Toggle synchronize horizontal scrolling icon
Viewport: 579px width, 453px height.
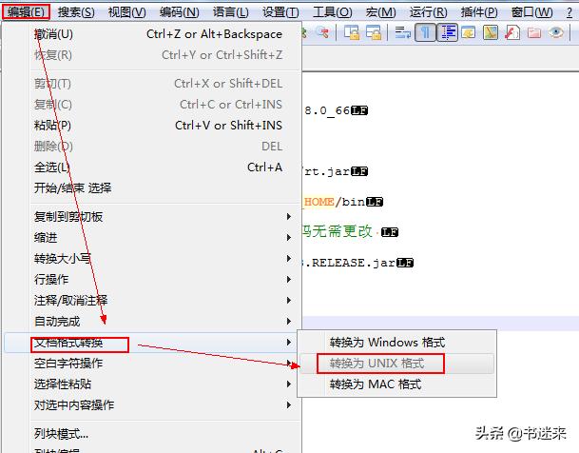point(374,32)
